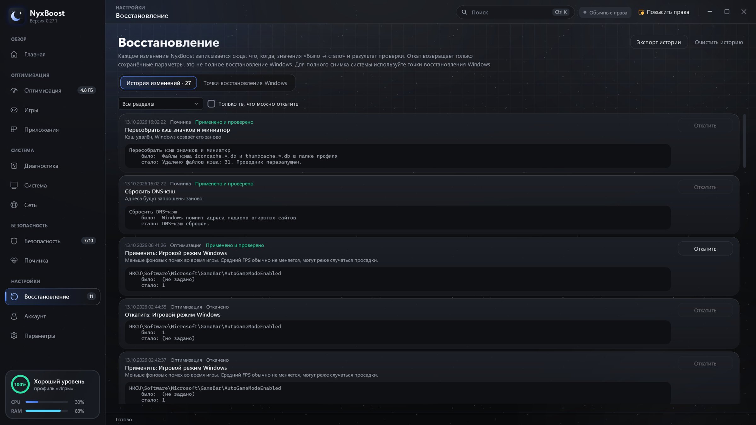Click the Повысить права shield icon
Screen dimensions: 756x425
[x=641, y=12]
